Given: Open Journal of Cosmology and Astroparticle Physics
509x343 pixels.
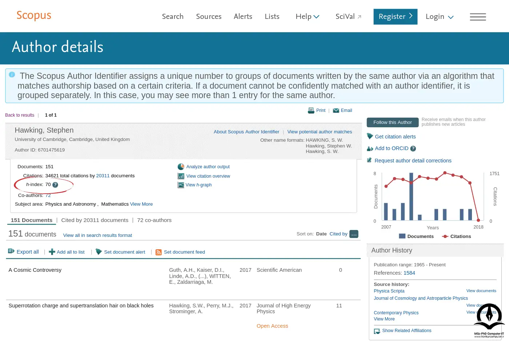Looking at the screenshot, I should (421, 298).
